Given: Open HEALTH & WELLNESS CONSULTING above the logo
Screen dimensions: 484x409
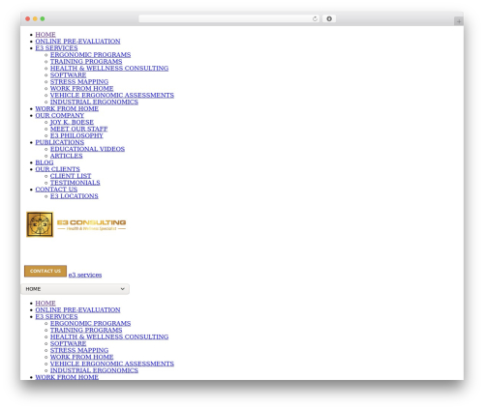Looking at the screenshot, I should pyautogui.click(x=109, y=69).
